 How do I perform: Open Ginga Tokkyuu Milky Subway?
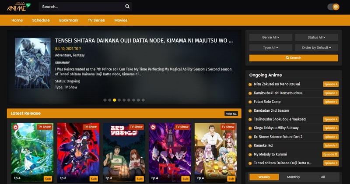(x=276, y=128)
